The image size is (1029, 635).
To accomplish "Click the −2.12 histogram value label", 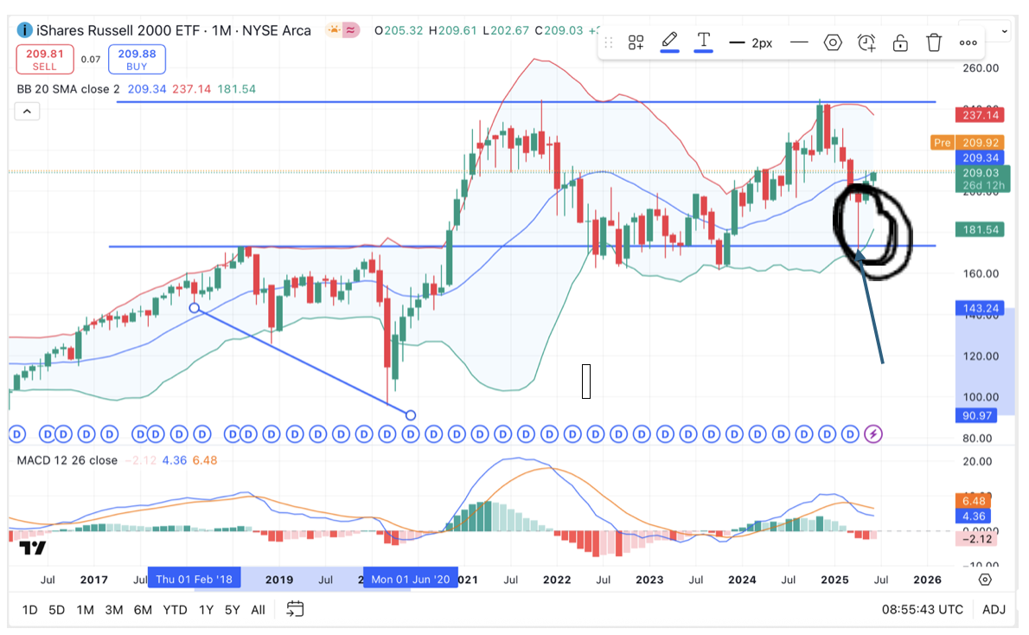I will (x=976, y=539).
